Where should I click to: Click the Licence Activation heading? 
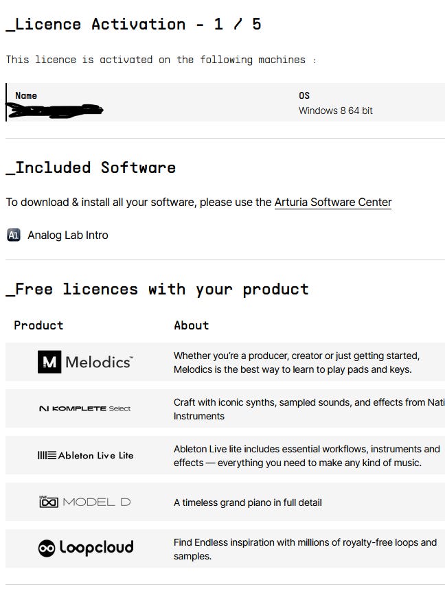click(134, 25)
